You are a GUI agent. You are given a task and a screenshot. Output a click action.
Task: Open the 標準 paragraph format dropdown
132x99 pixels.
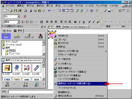coord(19,22)
